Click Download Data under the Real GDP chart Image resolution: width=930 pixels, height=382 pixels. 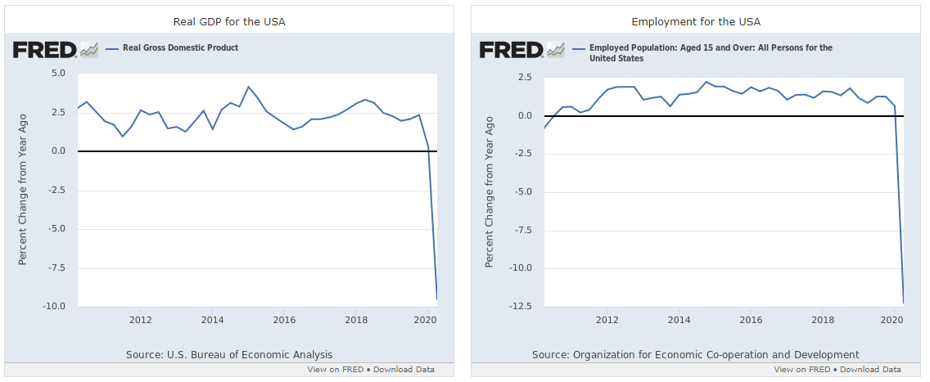(404, 370)
